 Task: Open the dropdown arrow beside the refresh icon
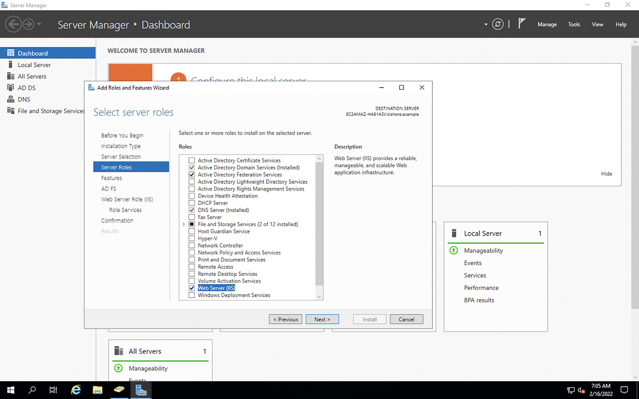pyautogui.click(x=485, y=24)
